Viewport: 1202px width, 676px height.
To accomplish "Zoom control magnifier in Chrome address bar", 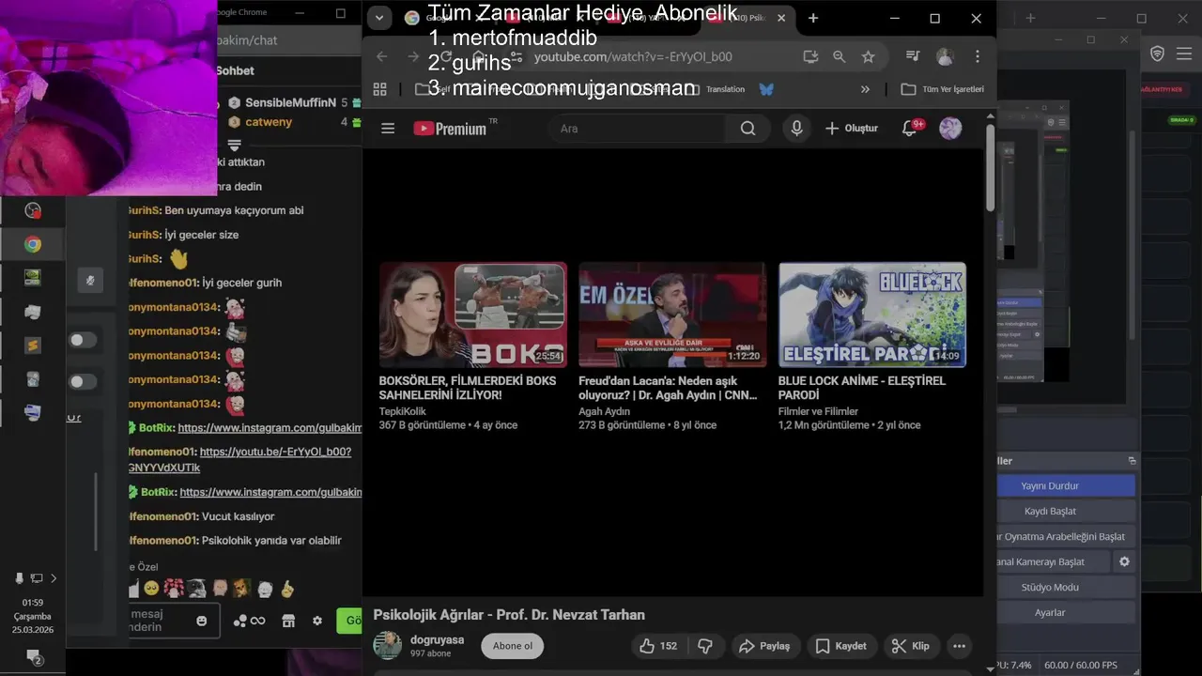I will pyautogui.click(x=840, y=56).
